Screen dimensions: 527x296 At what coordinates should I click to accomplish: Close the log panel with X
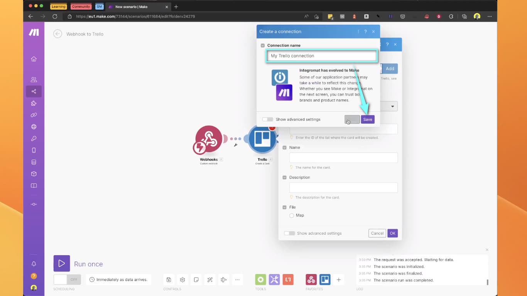coord(487,250)
